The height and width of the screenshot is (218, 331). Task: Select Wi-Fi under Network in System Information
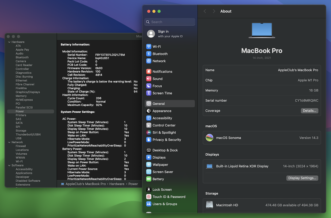(19, 161)
